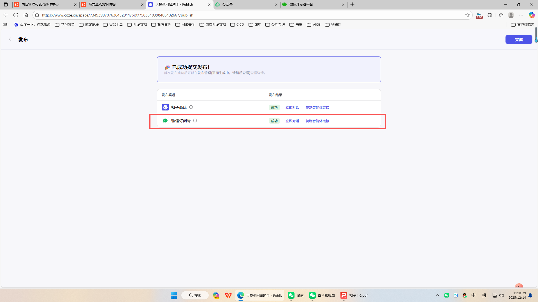Click the 发布管理 link in success banner
The width and height of the screenshot is (538, 302).
tap(204, 73)
